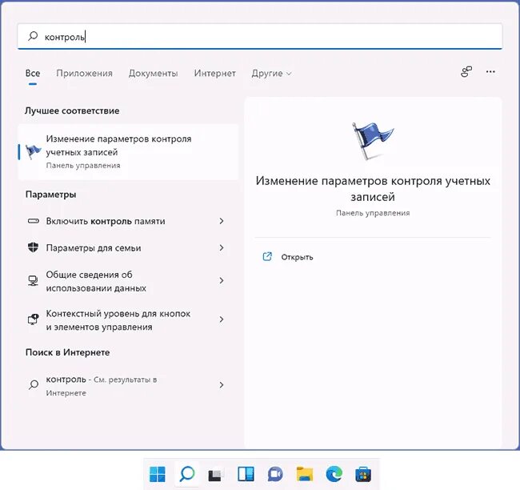Switch to the Приложения tab
This screenshot has width=520, height=490.
pos(84,73)
